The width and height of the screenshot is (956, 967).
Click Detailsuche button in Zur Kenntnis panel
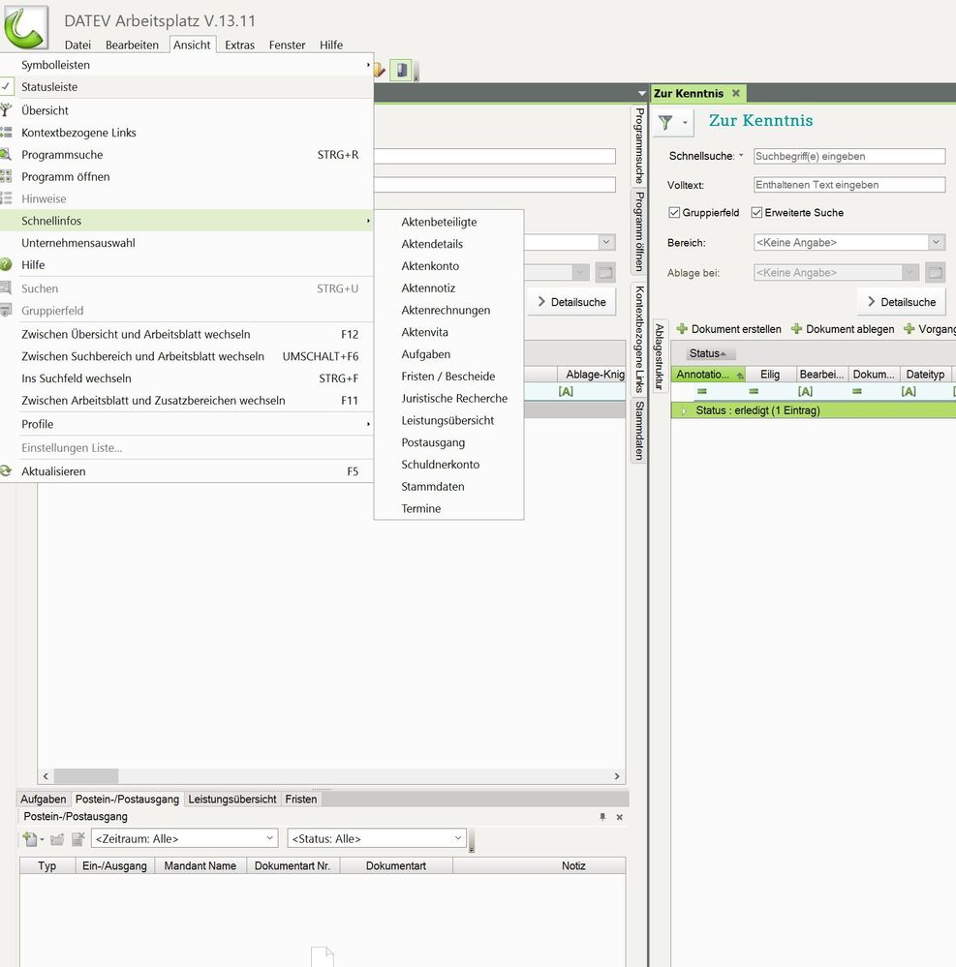click(901, 302)
